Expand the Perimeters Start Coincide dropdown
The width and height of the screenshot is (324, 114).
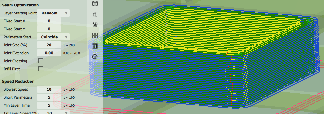pyautogui.click(x=53, y=37)
